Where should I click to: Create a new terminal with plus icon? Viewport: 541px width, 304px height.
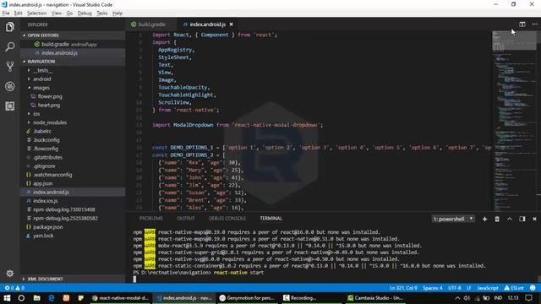point(484,219)
